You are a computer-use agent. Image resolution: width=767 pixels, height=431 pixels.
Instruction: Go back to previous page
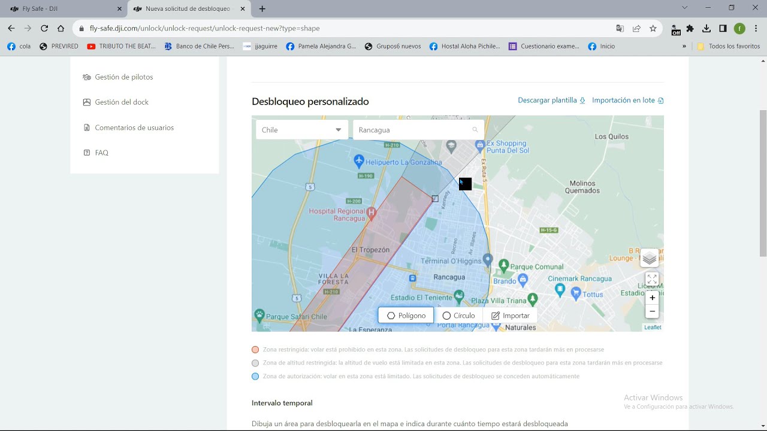pos(11,28)
